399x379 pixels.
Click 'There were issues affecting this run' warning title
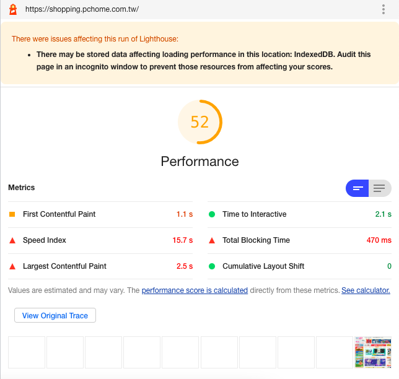coord(95,39)
